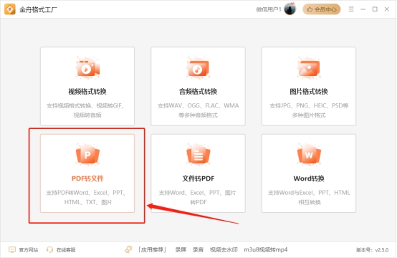Choose the 音频格式转换 title
Image resolution: width=397 pixels, height=258 pixels.
[x=198, y=92]
